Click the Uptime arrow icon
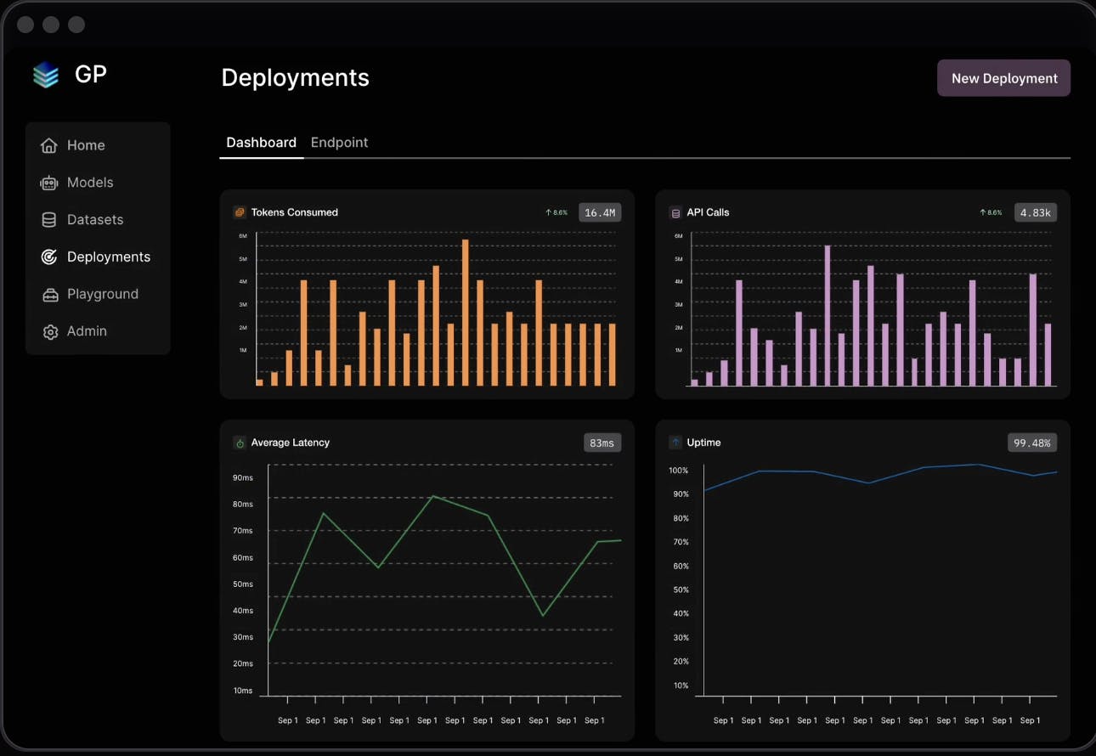Screen dimensions: 1096x756 [x=675, y=443]
